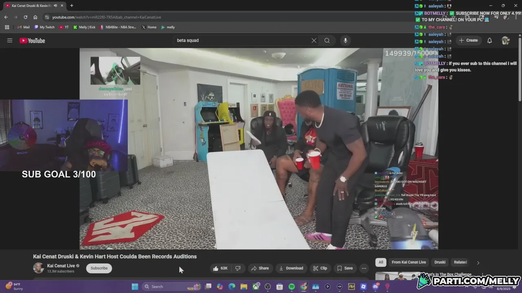Open File Explorer from the taskbar

244,286
